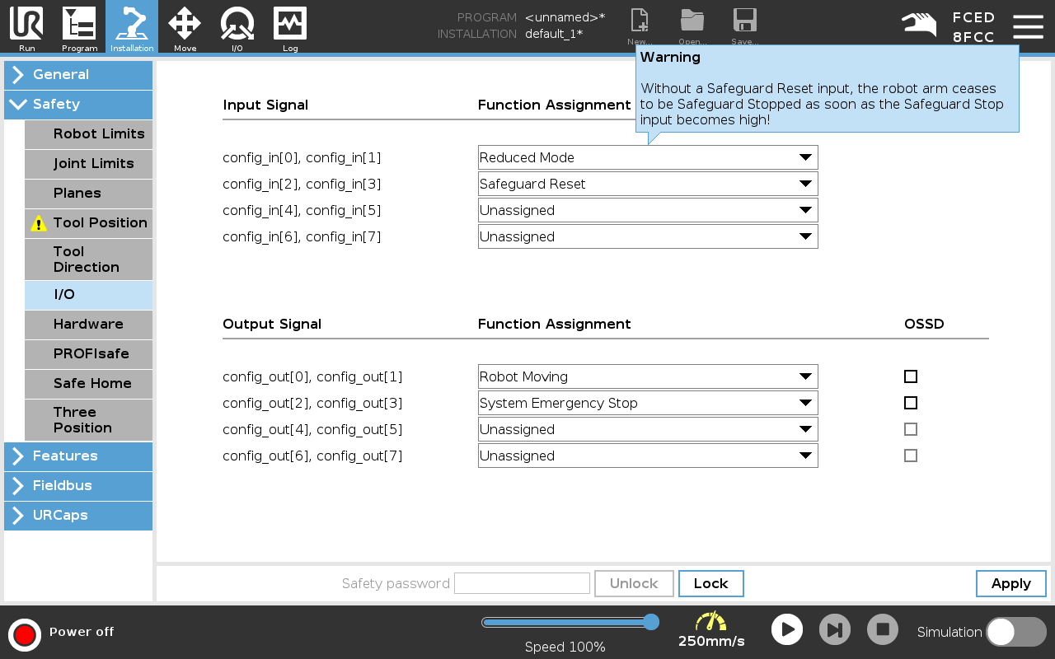Open the I/O header icon
The image size is (1055, 659).
(x=237, y=24)
